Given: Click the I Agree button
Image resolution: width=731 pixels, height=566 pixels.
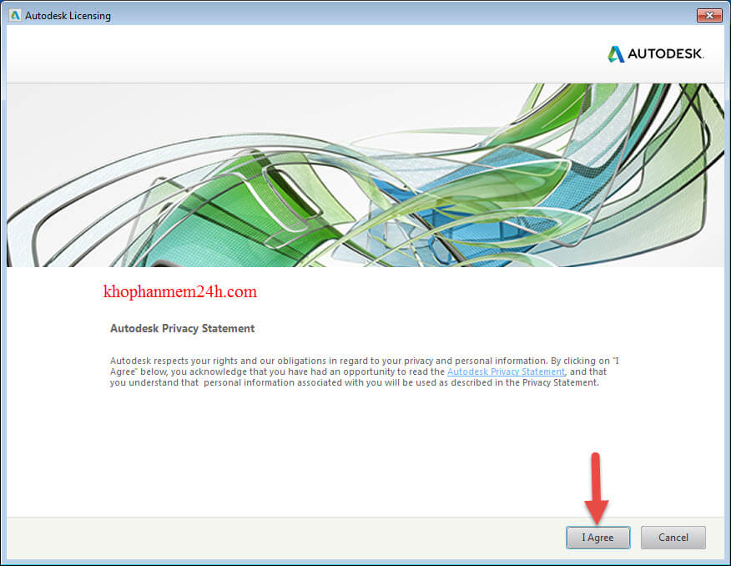Looking at the screenshot, I should 597,538.
